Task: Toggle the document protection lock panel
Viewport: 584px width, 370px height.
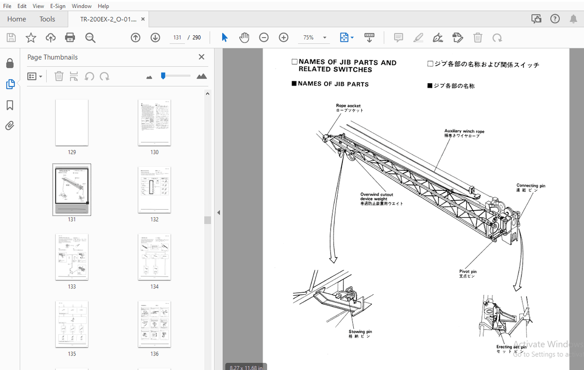Action: pos(10,63)
